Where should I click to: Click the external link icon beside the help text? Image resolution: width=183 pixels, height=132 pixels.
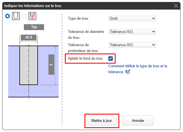click(128, 72)
